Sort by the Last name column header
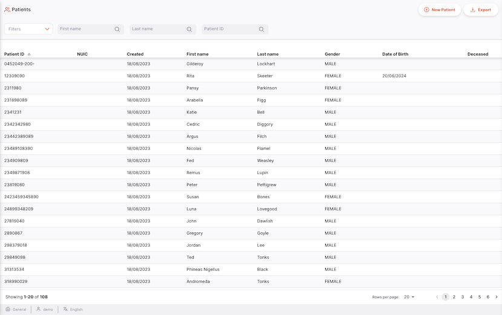 pos(268,54)
